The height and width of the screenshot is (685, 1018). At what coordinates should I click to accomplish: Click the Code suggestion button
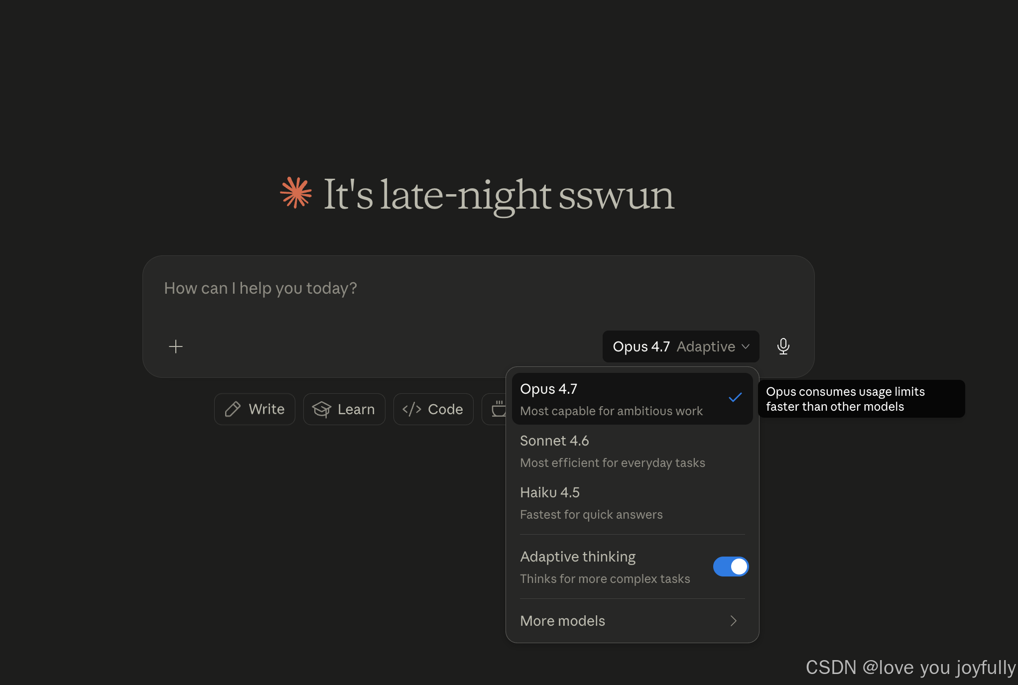(433, 409)
